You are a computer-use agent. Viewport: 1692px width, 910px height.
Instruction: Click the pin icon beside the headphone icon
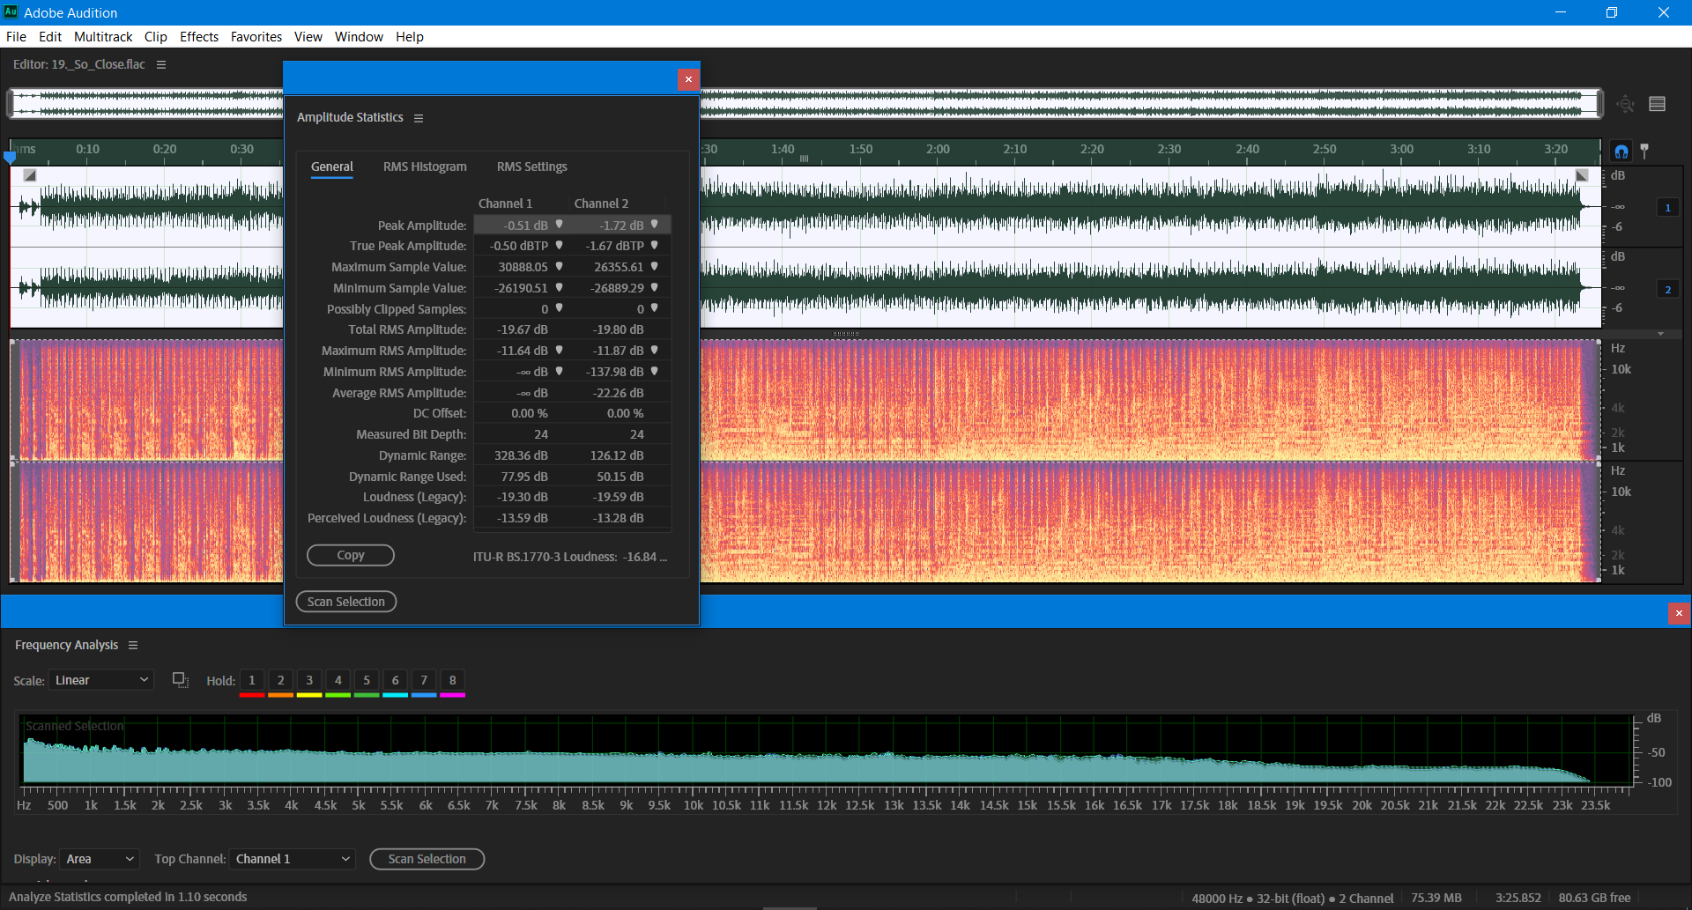tap(1645, 150)
